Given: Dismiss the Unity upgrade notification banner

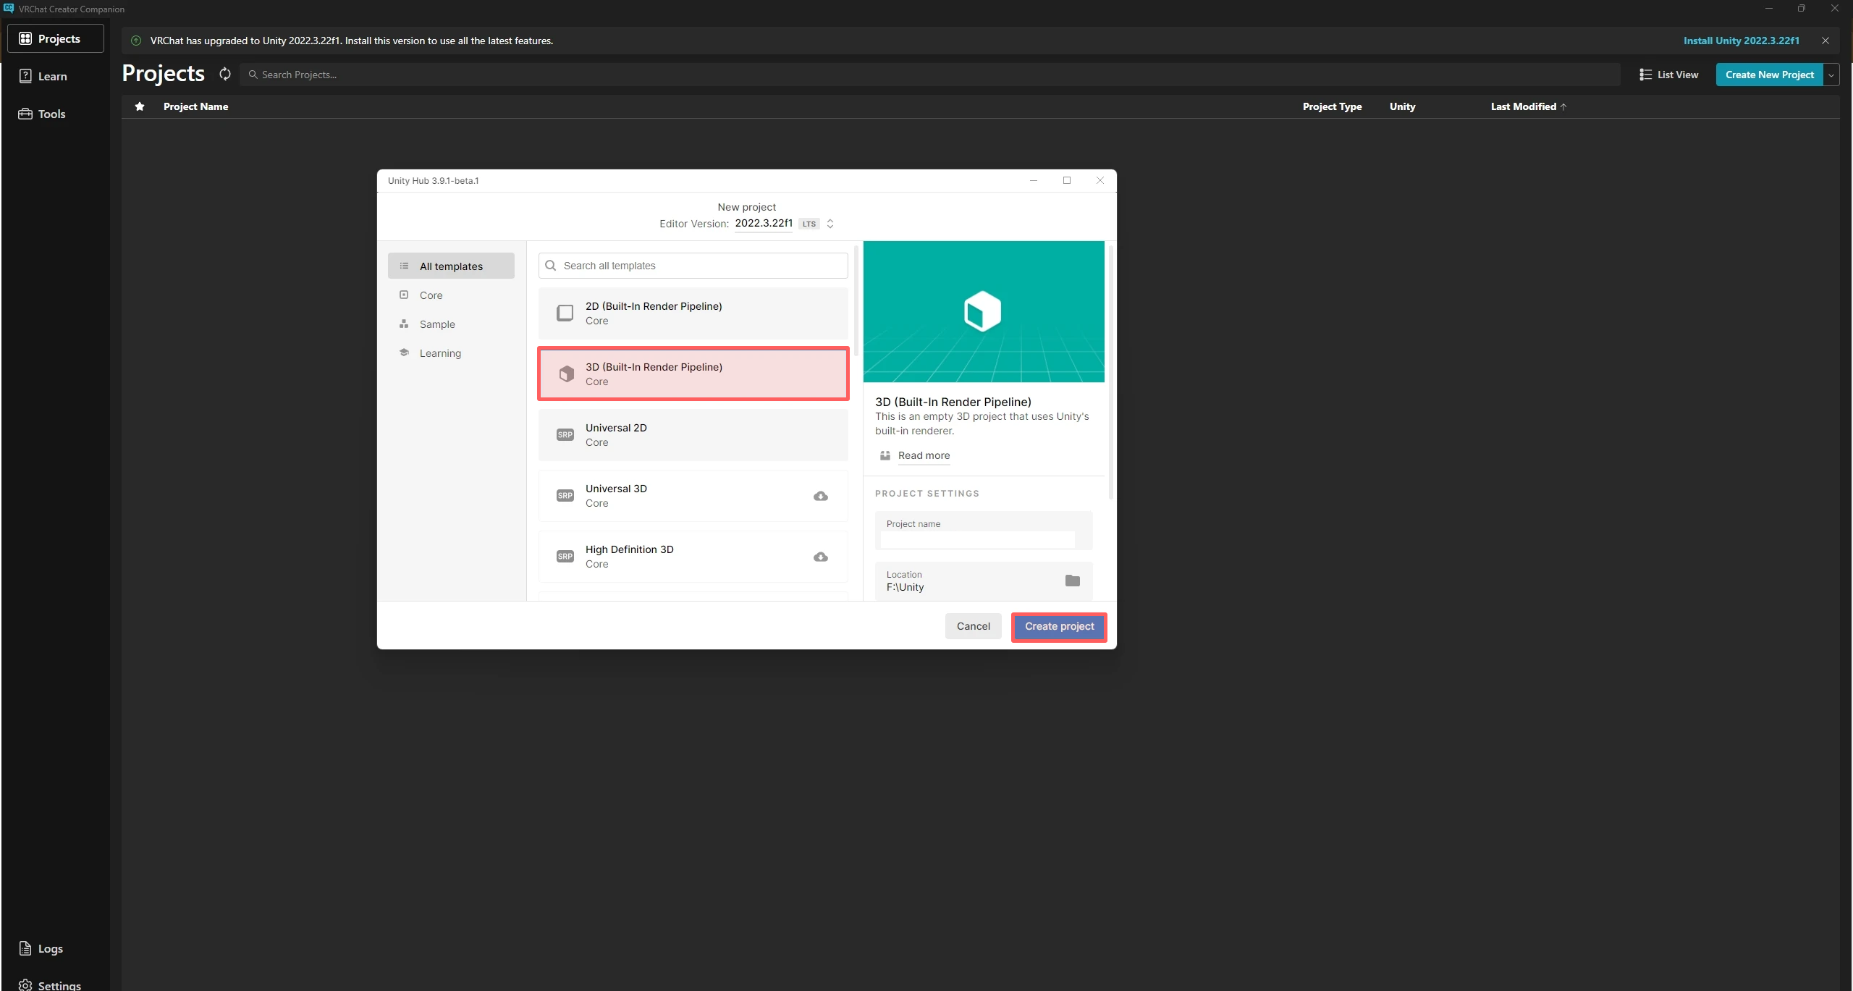Looking at the screenshot, I should click(1825, 41).
